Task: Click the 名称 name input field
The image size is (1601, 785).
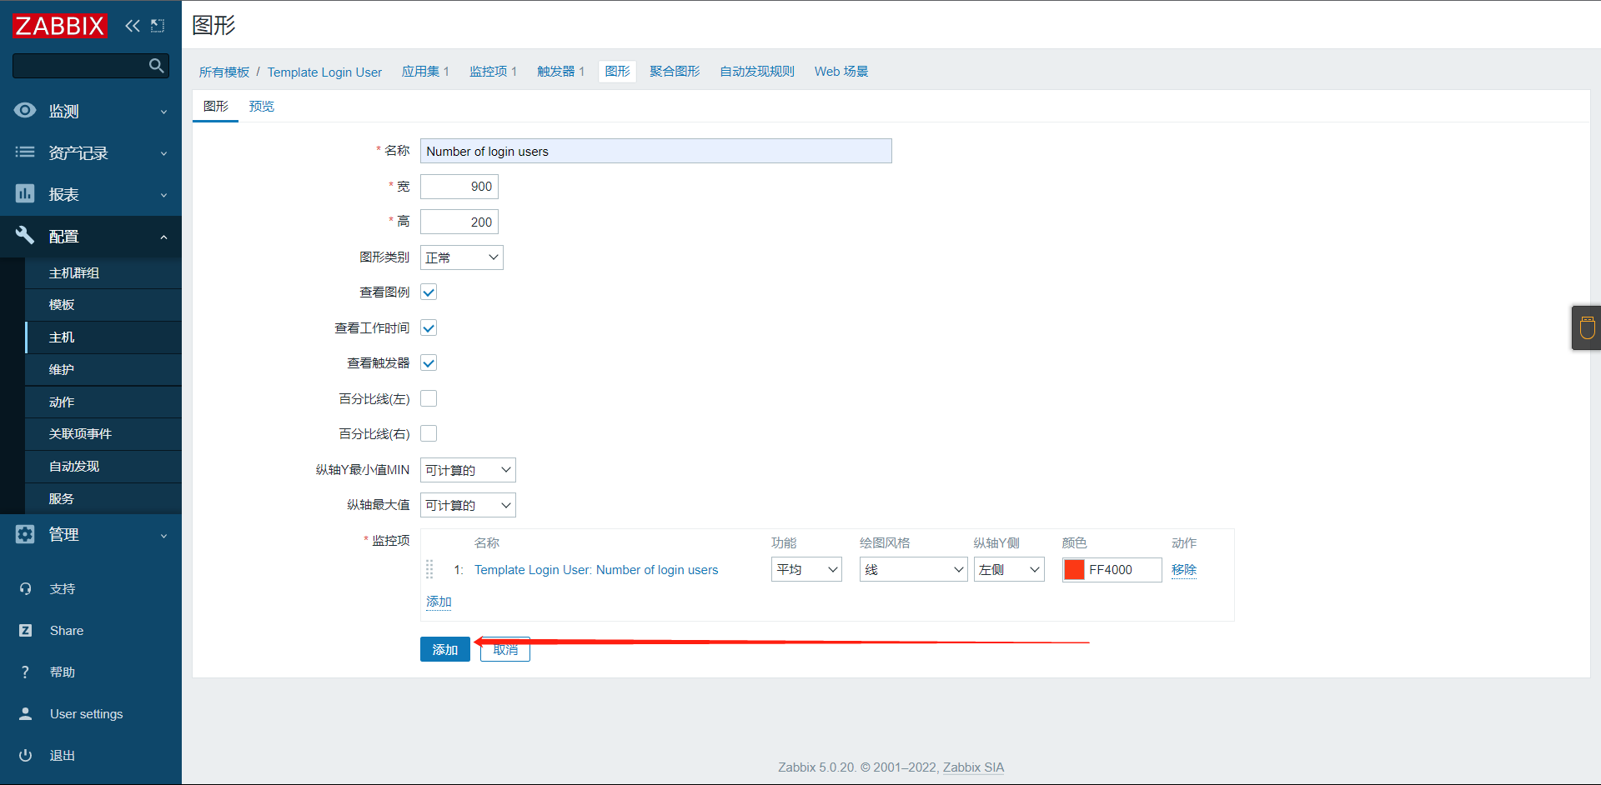Action: [x=656, y=151]
